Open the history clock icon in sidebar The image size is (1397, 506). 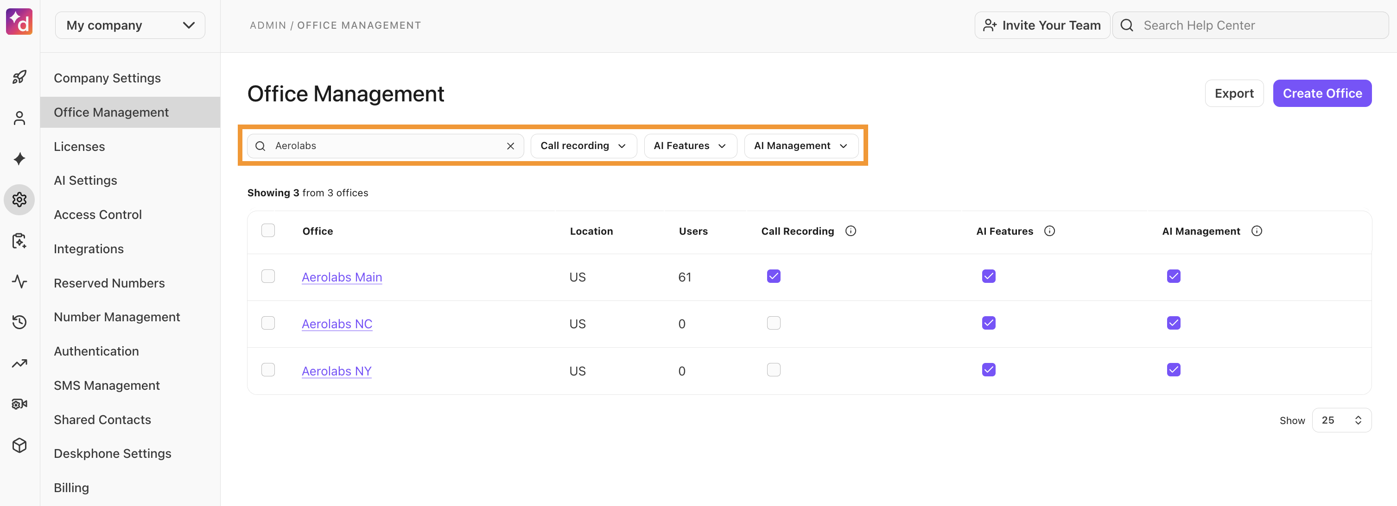click(x=19, y=322)
